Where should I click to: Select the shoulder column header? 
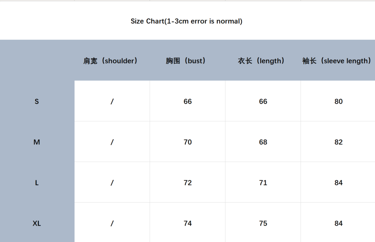point(110,61)
